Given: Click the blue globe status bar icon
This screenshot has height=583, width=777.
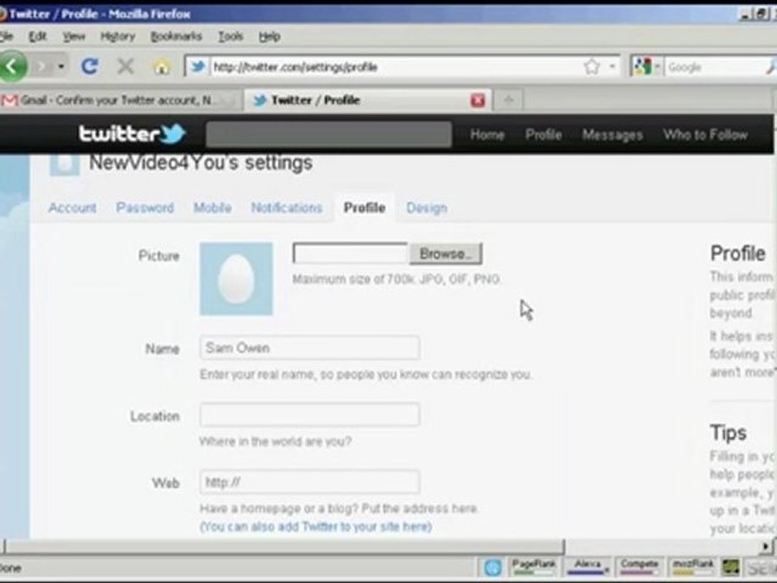Looking at the screenshot, I should [x=493, y=568].
